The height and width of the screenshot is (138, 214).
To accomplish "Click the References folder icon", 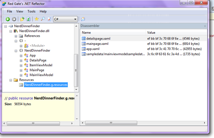I will pos(21,36).
